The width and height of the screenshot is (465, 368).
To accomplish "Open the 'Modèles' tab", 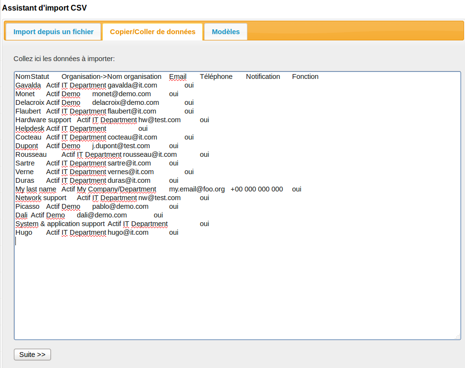I will pos(226,32).
